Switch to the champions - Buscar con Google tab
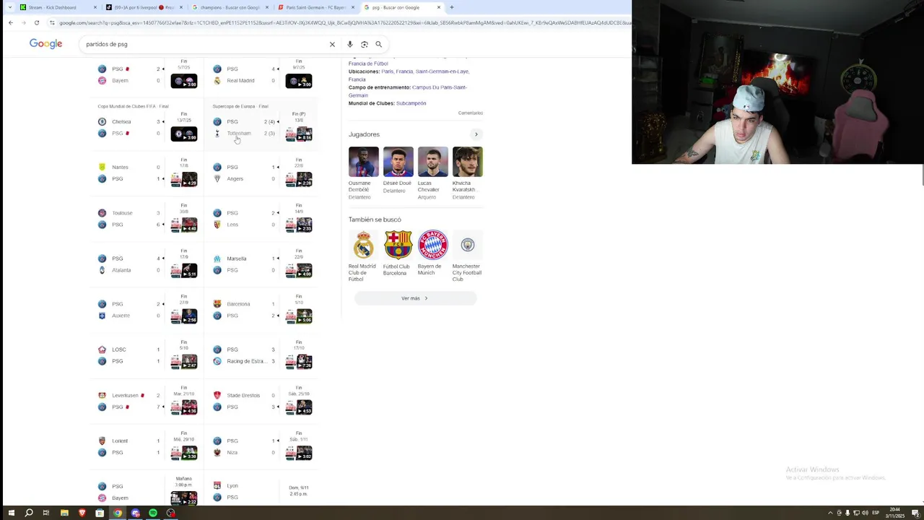This screenshot has height=520, width=924. 230,7
